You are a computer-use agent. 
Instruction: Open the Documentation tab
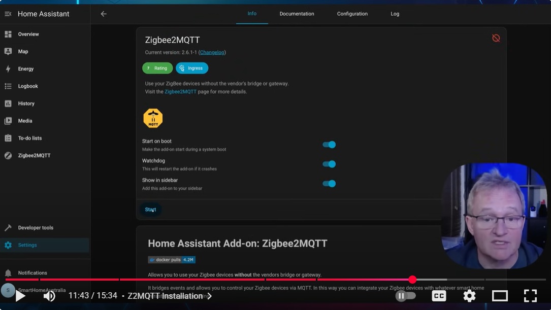[297, 14]
